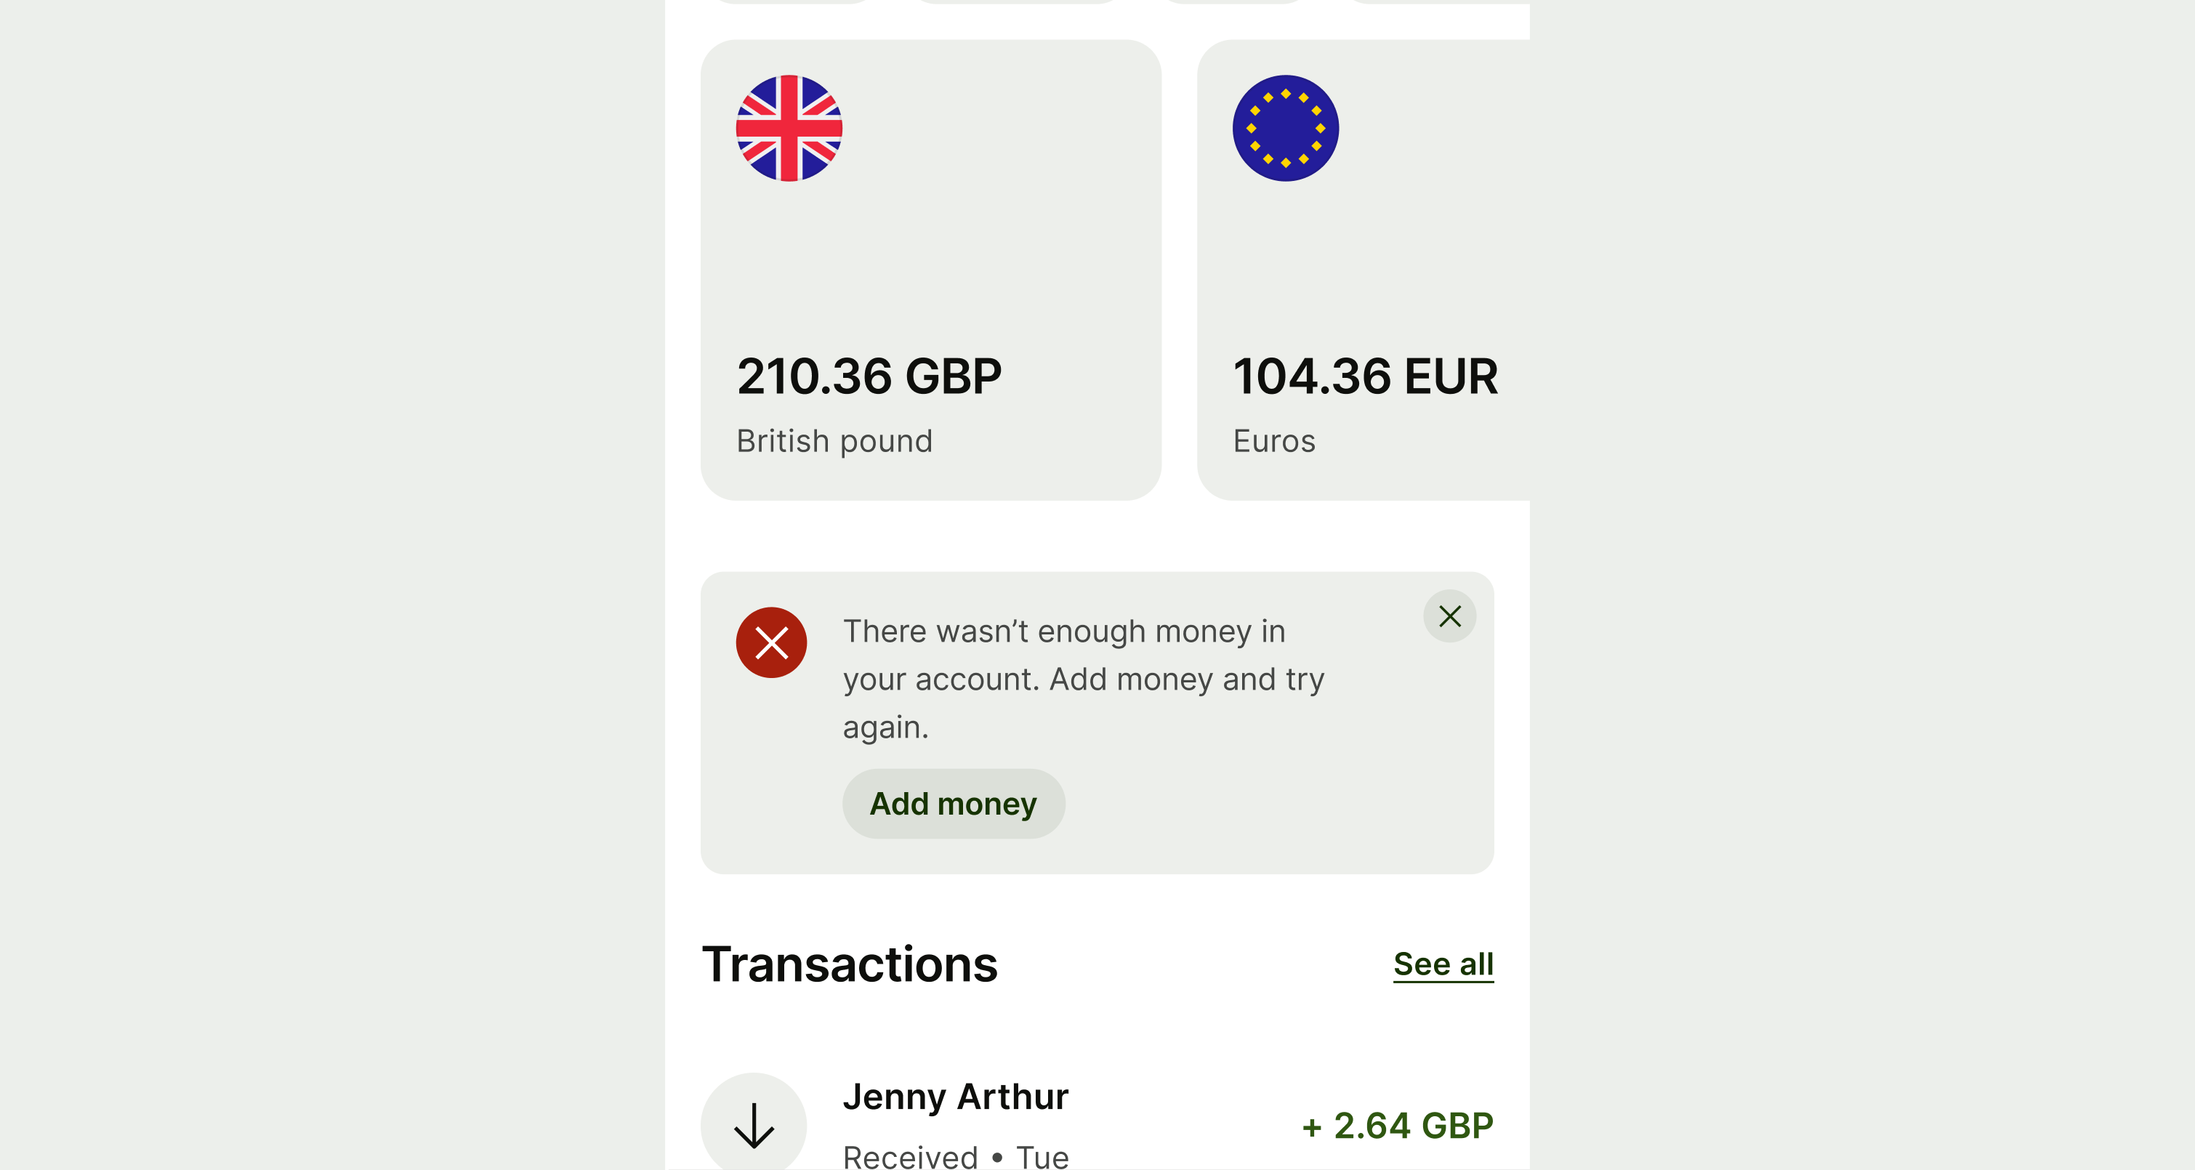
Task: Open the See all transactions link
Action: coord(1443,964)
